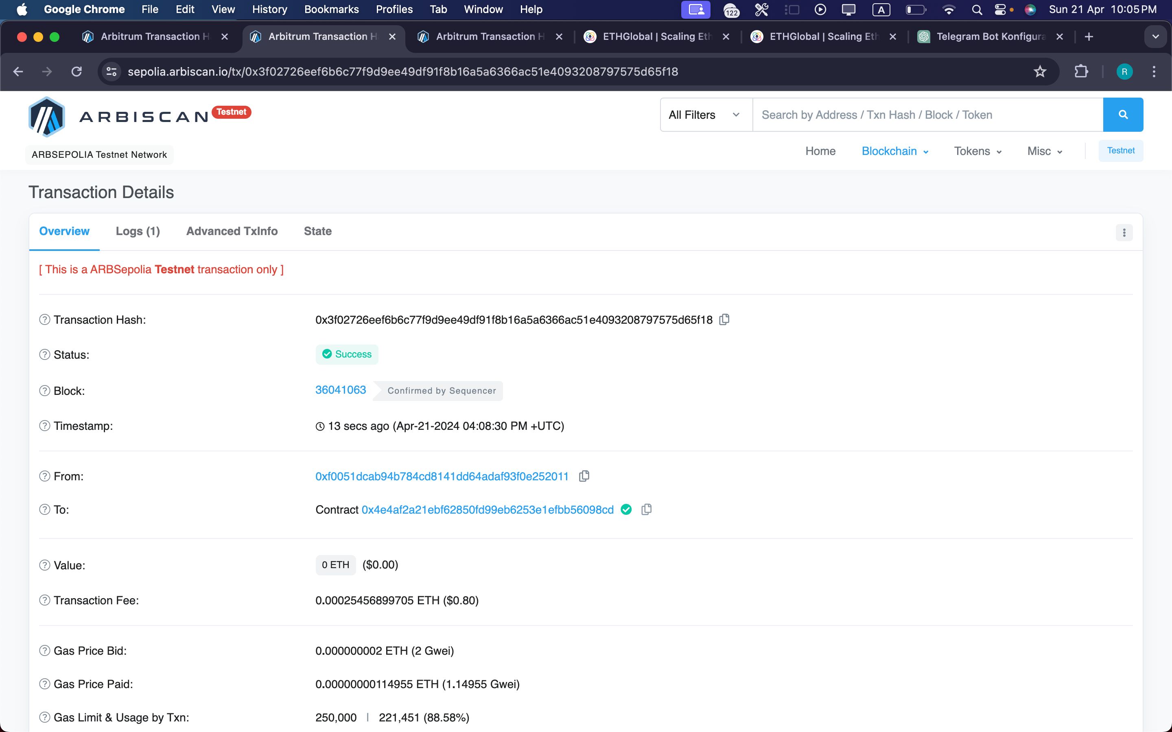Switch to the State tab
This screenshot has width=1172, height=732.
(x=318, y=231)
